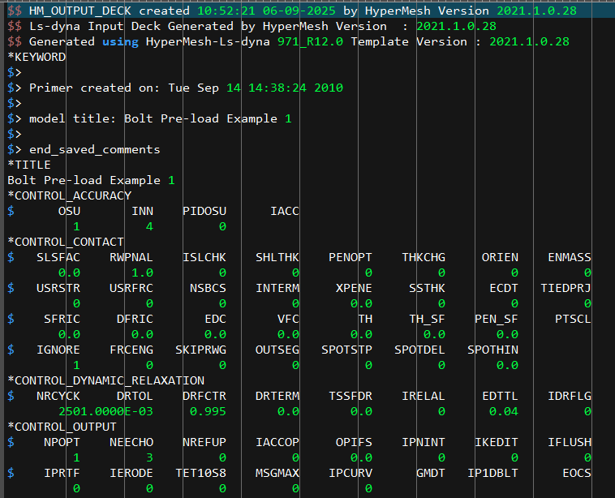The width and height of the screenshot is (615, 498).
Task: Click the OSU column header
Action: [70, 211]
